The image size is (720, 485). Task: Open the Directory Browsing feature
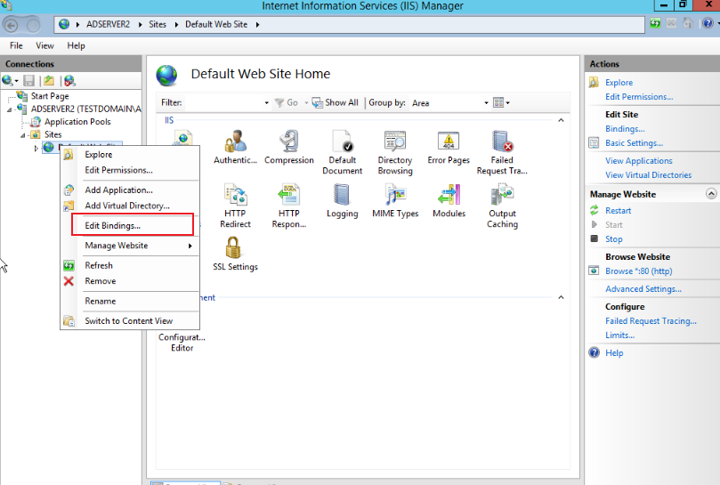395,152
